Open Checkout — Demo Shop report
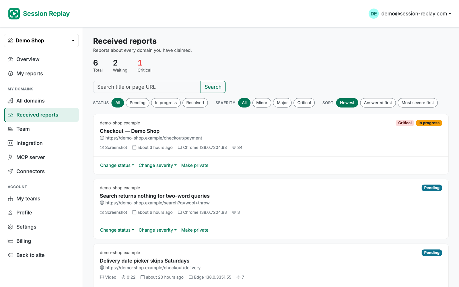 point(130,131)
